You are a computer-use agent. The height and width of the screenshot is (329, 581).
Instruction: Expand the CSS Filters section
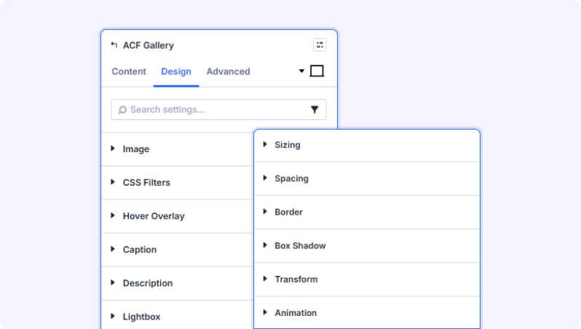point(177,183)
